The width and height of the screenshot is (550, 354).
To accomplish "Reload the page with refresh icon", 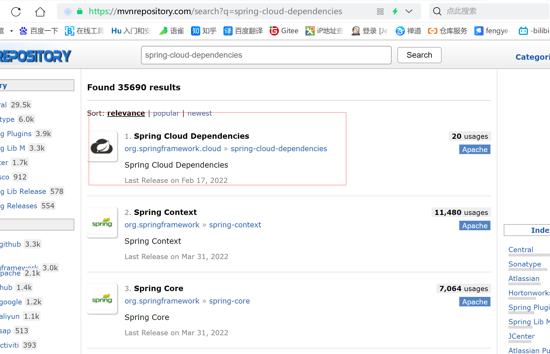I will click(16, 12).
